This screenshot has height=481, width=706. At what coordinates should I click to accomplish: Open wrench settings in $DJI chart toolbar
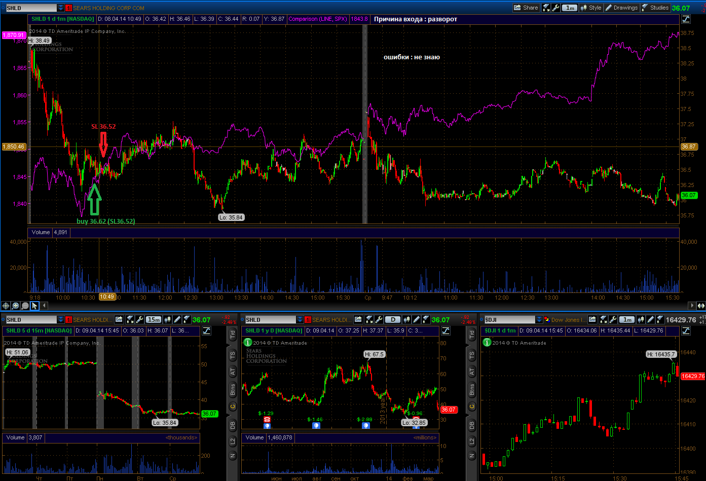612,320
